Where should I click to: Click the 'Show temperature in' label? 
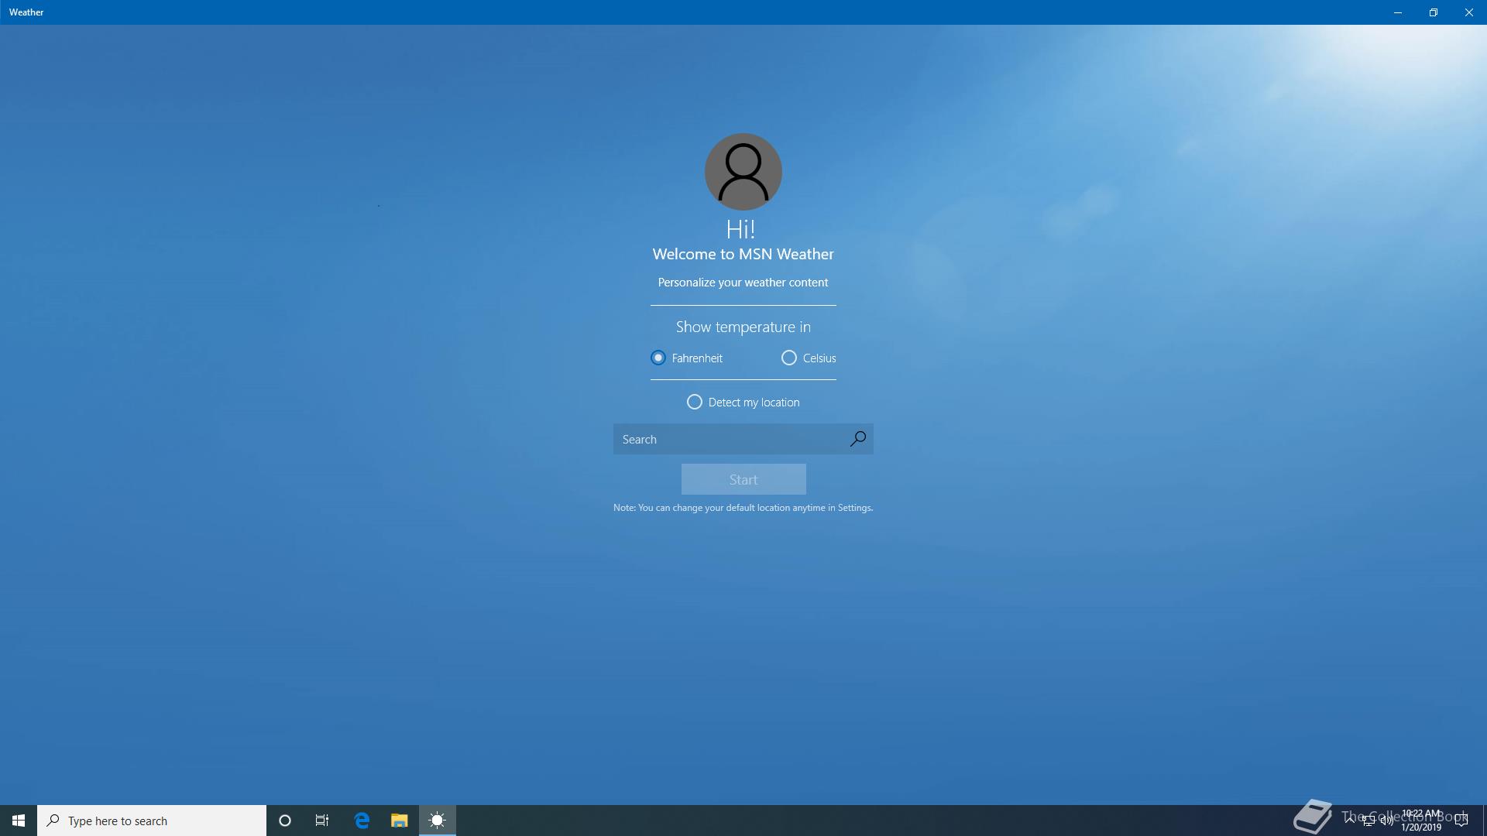743,327
